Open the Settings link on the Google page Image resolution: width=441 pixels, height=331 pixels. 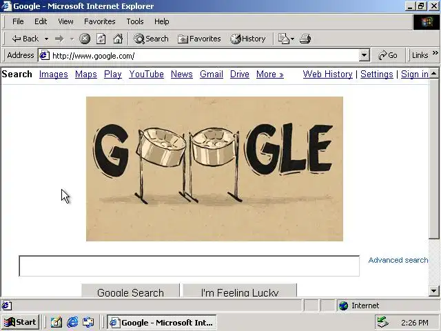point(377,74)
